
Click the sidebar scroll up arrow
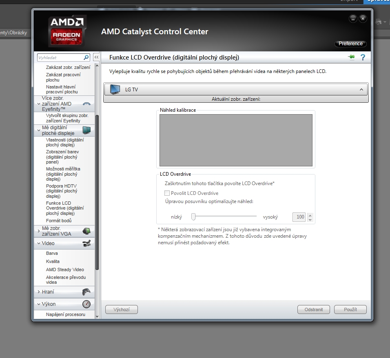pos(97,66)
